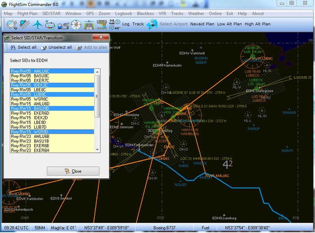The width and height of the screenshot is (315, 233).
Task: Select the Rwy RW05 LBE8C row
Action: click(x=52, y=90)
